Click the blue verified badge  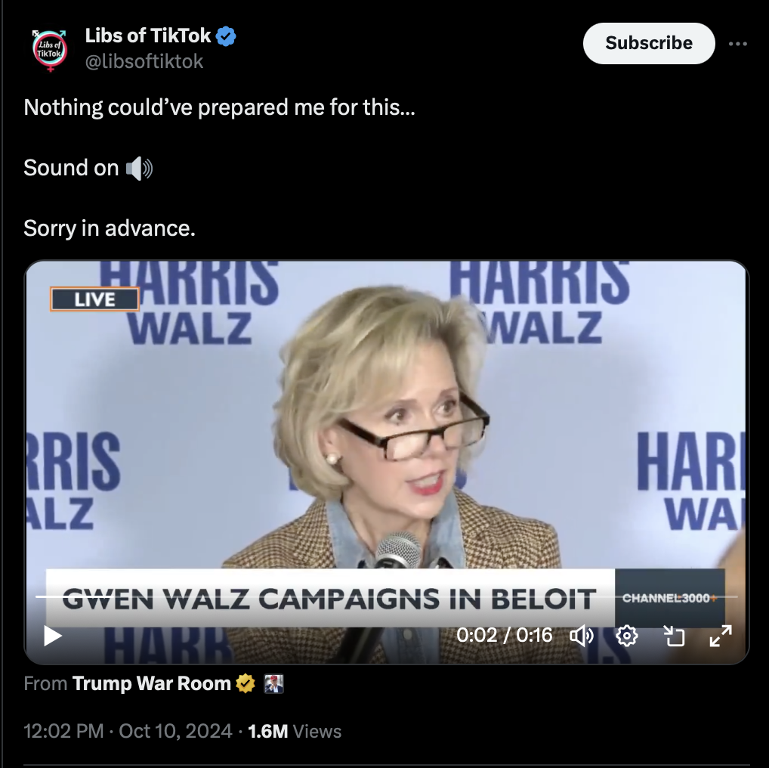226,36
